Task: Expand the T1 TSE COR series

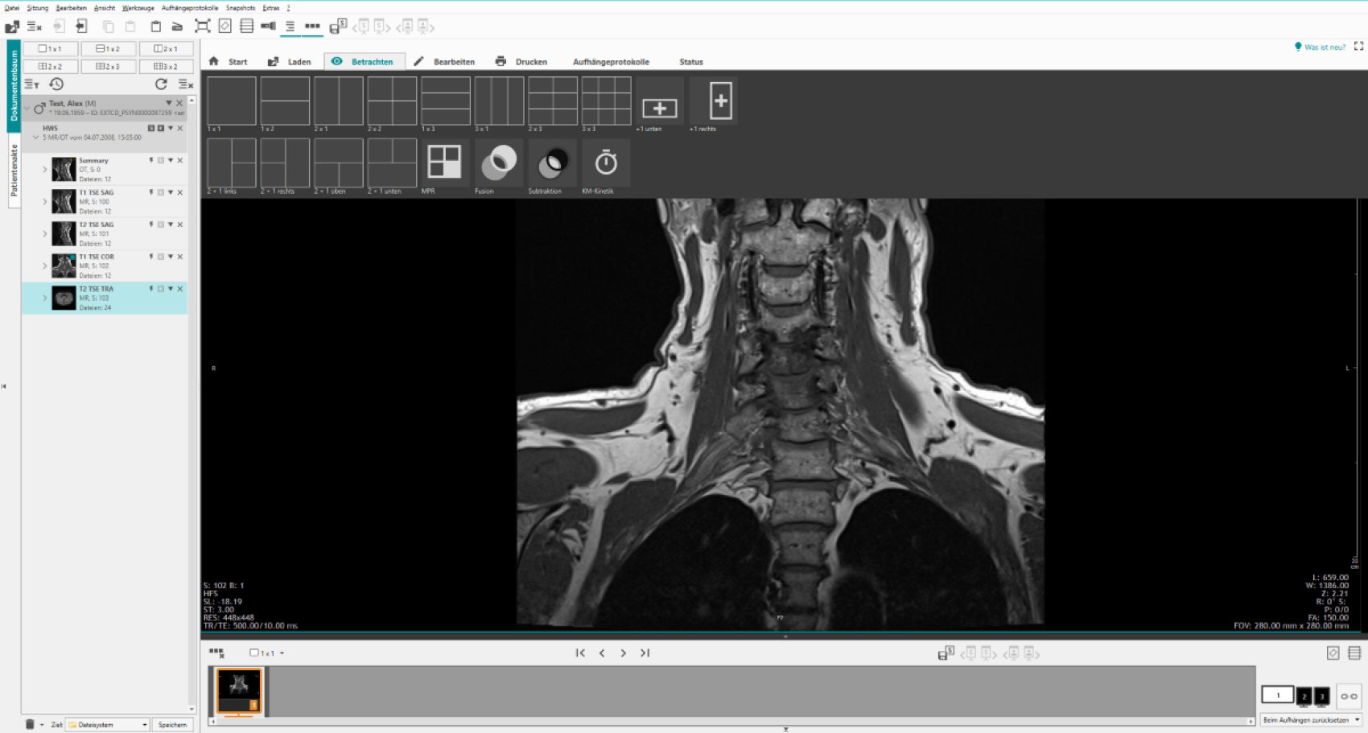Action: [x=45, y=266]
